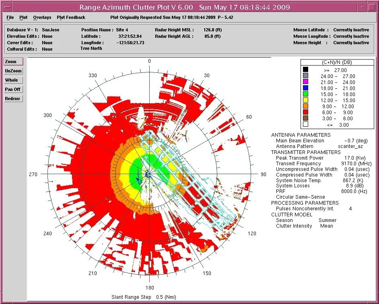Open the File menu
Viewport: 379px width, 304px height.
coord(10,17)
